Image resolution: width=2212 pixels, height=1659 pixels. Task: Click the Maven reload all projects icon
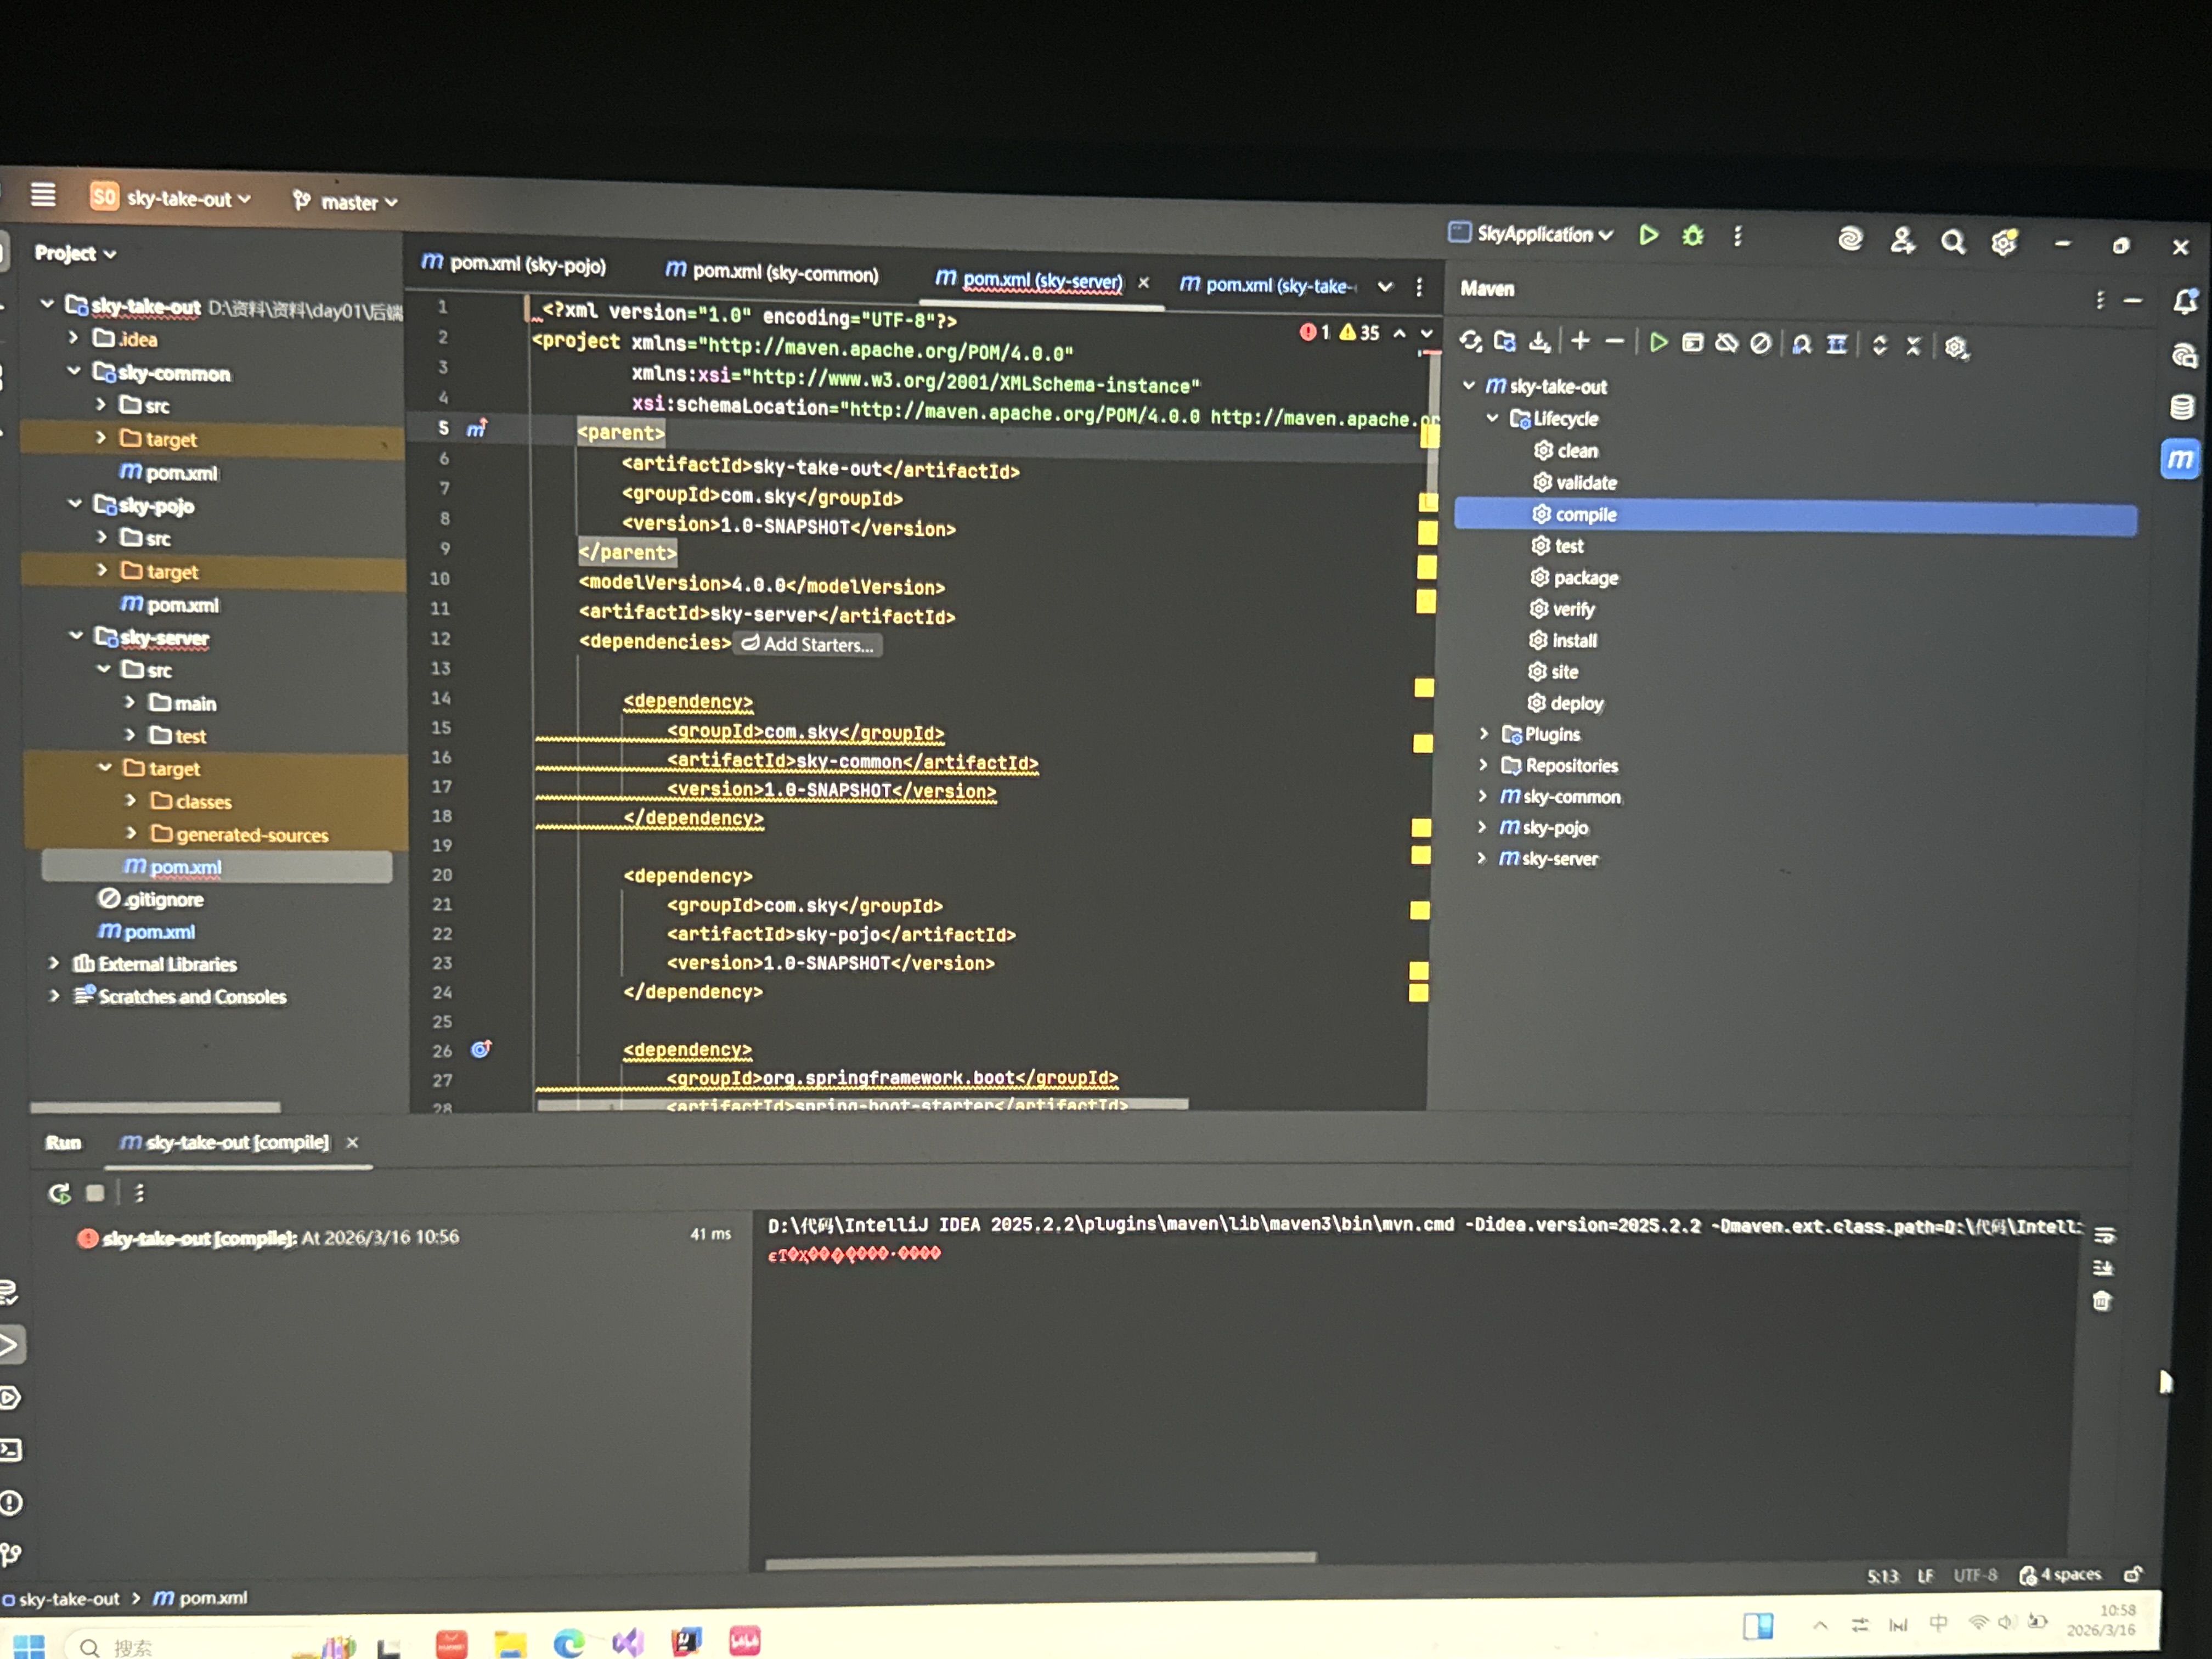click(1470, 342)
